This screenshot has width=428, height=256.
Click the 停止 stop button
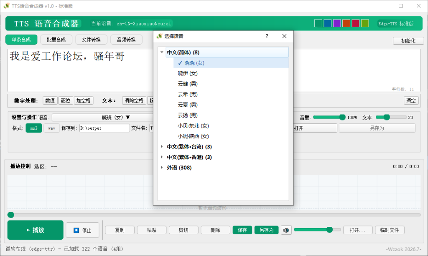(x=82, y=231)
